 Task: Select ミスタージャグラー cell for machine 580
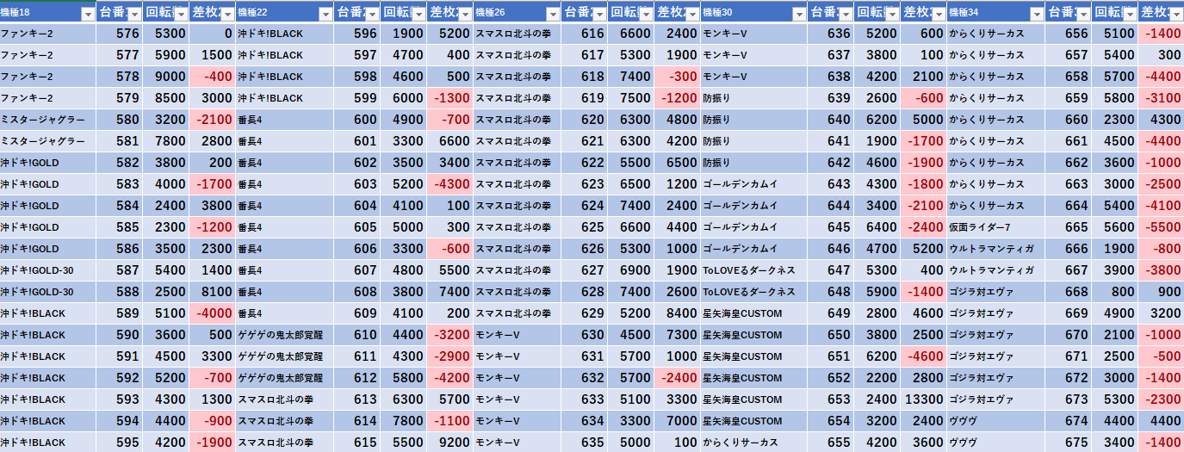48,120
